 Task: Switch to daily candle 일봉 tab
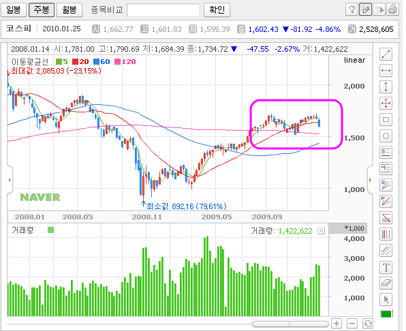coord(14,10)
